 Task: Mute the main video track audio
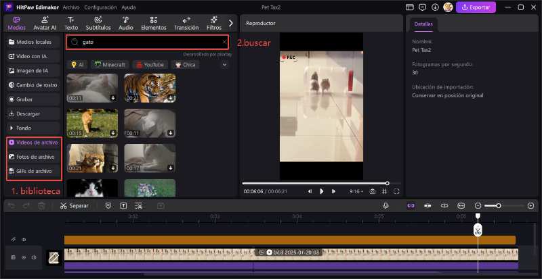tap(34, 257)
